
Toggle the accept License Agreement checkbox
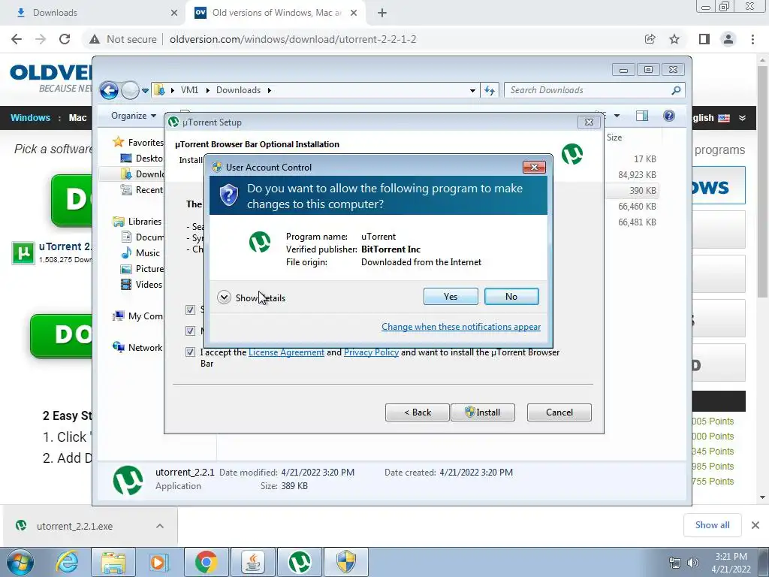coord(190,352)
